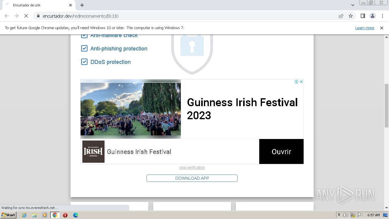This screenshot has height=219, width=389.
Task: Go forward to next page
Action: point(16,16)
